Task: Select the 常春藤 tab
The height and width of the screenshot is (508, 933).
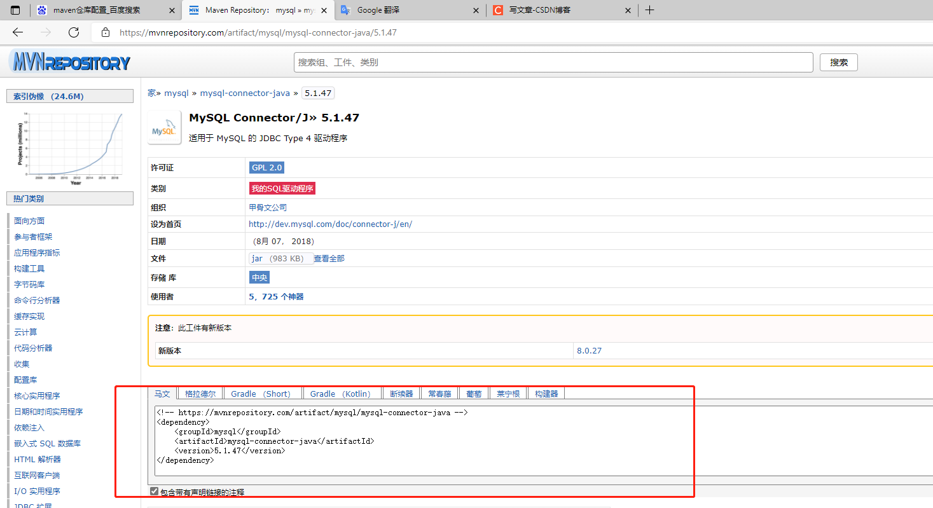Action: click(439, 394)
